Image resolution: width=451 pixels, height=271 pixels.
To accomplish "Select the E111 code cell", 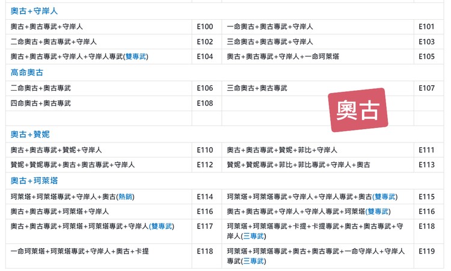I will pos(426,150).
